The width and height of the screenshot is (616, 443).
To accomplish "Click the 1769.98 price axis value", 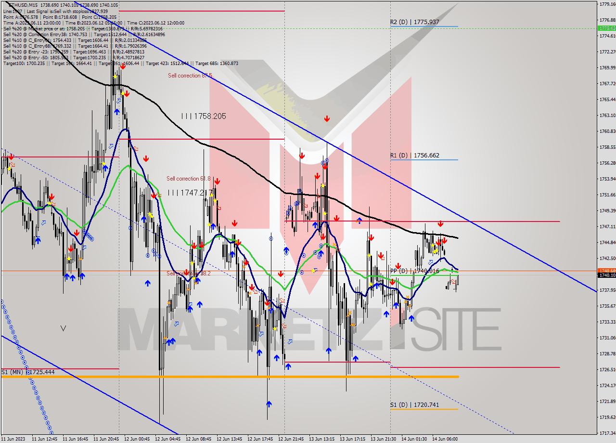I will click(x=607, y=67).
